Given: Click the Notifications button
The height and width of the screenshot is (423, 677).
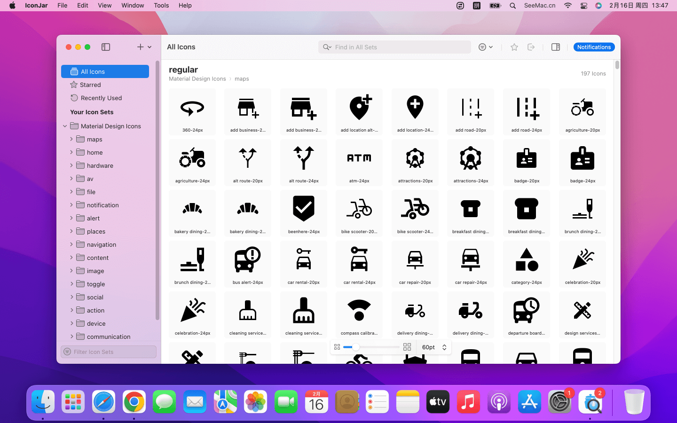Looking at the screenshot, I should coord(594,47).
